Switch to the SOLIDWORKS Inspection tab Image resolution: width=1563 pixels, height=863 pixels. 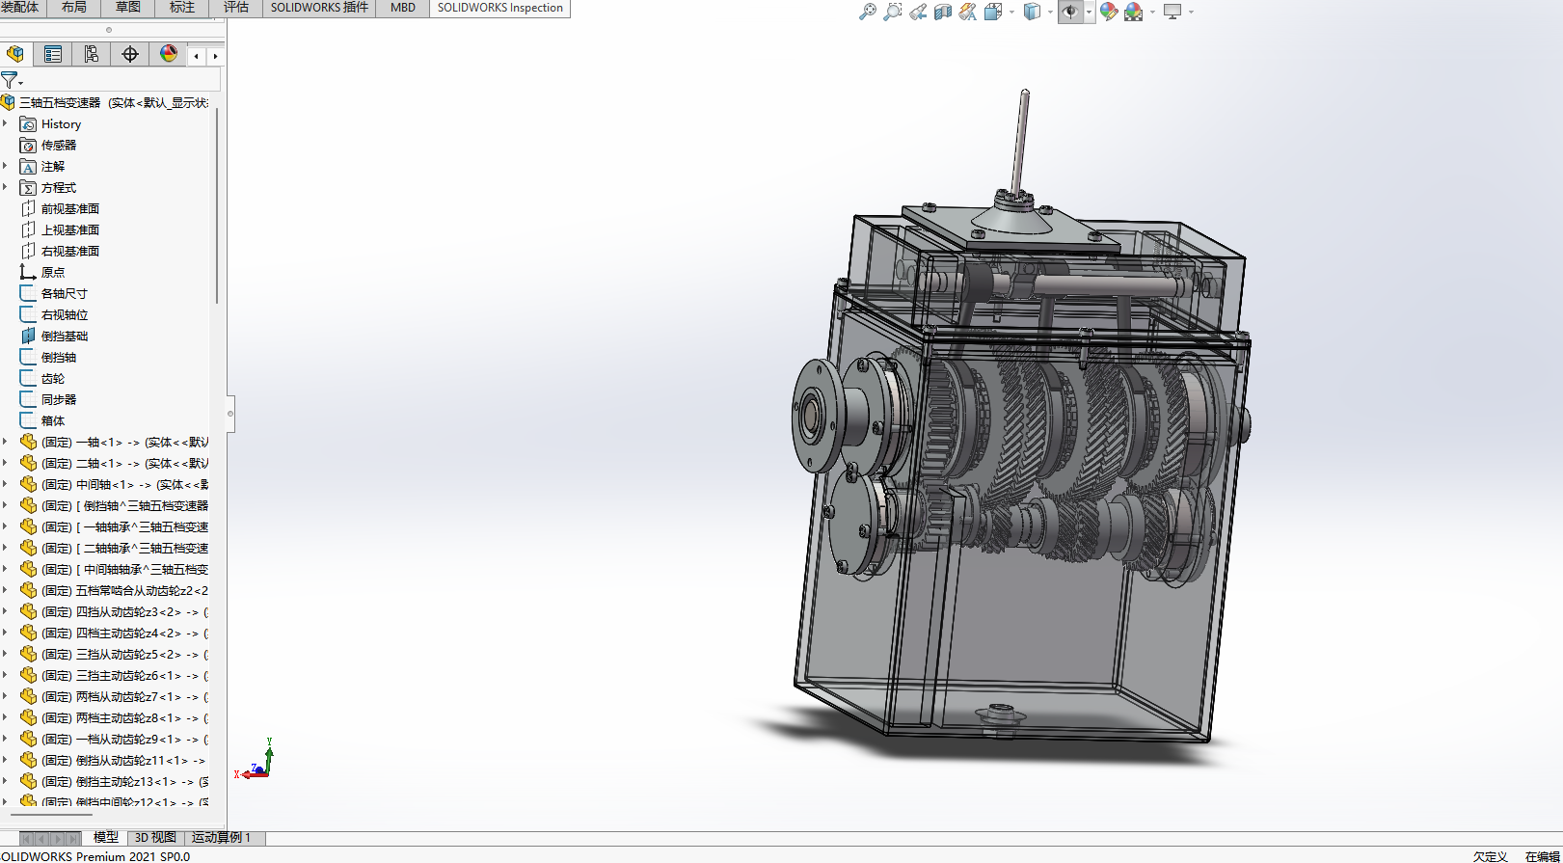pyautogui.click(x=499, y=8)
